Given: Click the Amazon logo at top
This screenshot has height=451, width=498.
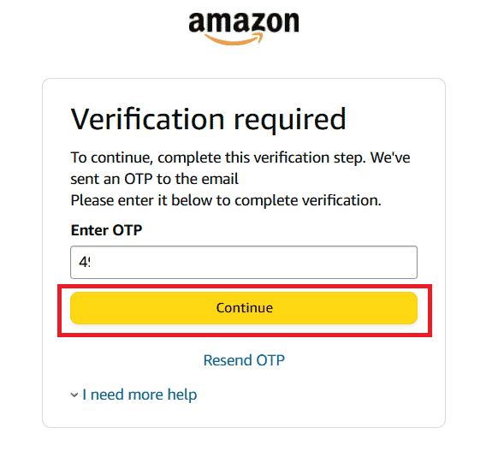Looking at the screenshot, I should tap(244, 28).
